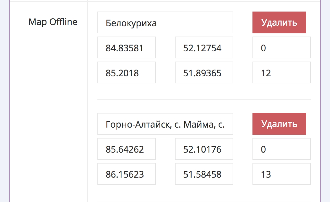Select the 52.12754 coordinate field
The width and height of the screenshot is (330, 202).
[204, 48]
